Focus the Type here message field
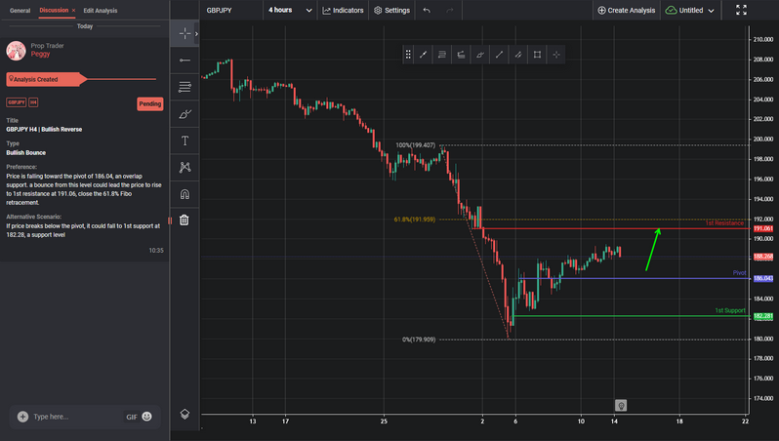 coord(74,417)
